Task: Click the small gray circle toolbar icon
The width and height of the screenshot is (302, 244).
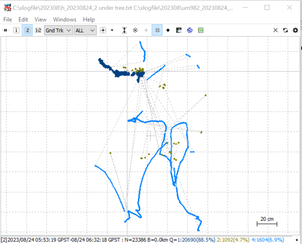Action: pos(146,30)
